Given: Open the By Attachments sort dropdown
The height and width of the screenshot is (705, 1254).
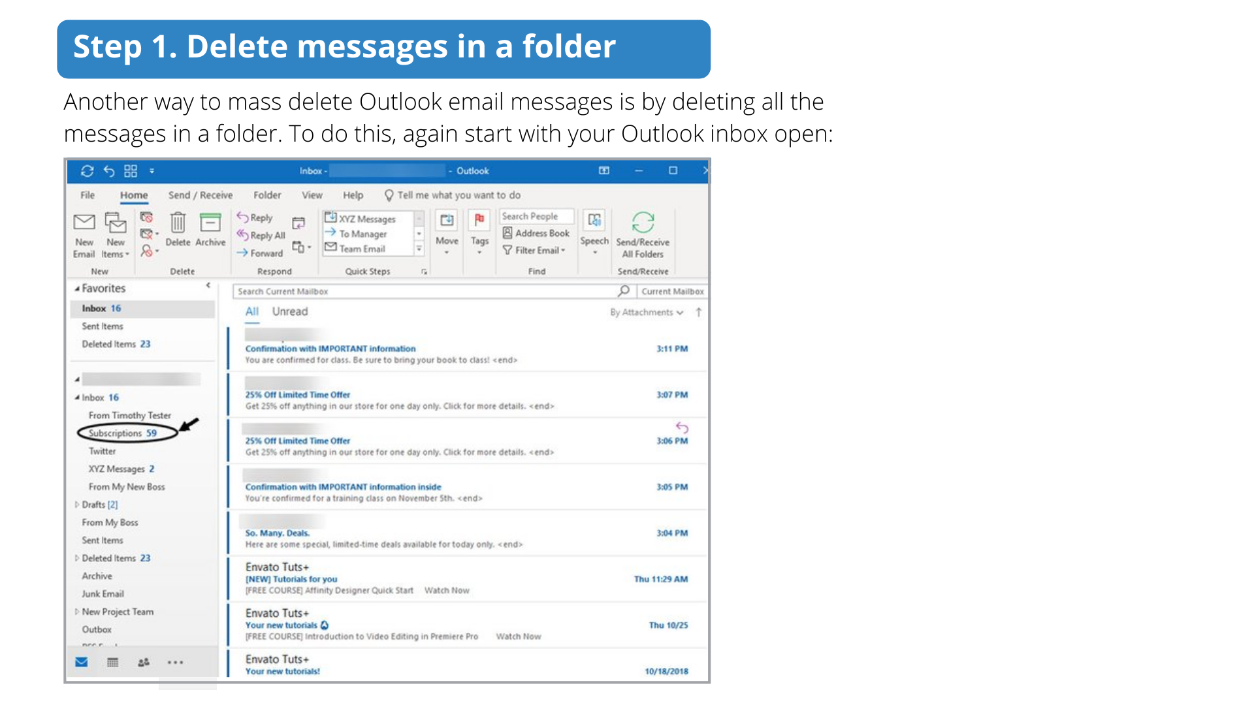Looking at the screenshot, I should (647, 312).
